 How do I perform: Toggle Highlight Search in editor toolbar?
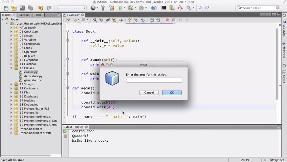(x=114, y=20)
